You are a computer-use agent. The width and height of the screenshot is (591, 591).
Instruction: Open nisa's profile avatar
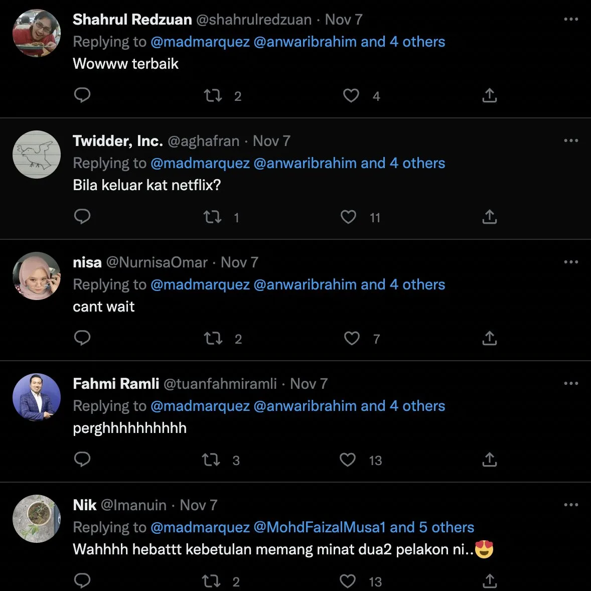[x=37, y=276]
